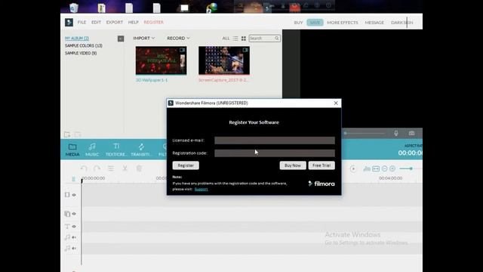This screenshot has width=483, height=272.
Task: Select the 3D Wallpaper1-1 video thumbnail
Action: click(x=161, y=60)
